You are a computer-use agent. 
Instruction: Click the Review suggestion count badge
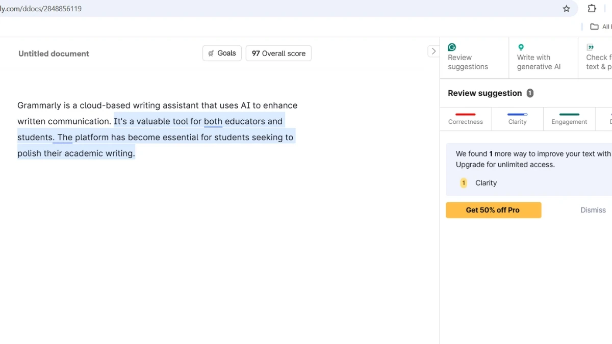tap(530, 93)
